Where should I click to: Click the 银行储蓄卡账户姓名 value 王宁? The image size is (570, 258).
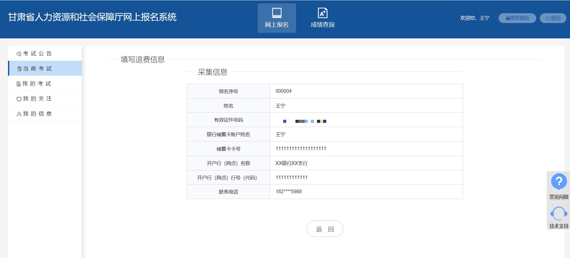(x=280, y=134)
